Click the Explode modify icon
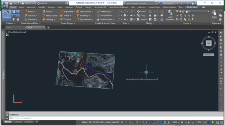The width and height of the screenshot is (225, 126). point(162,15)
